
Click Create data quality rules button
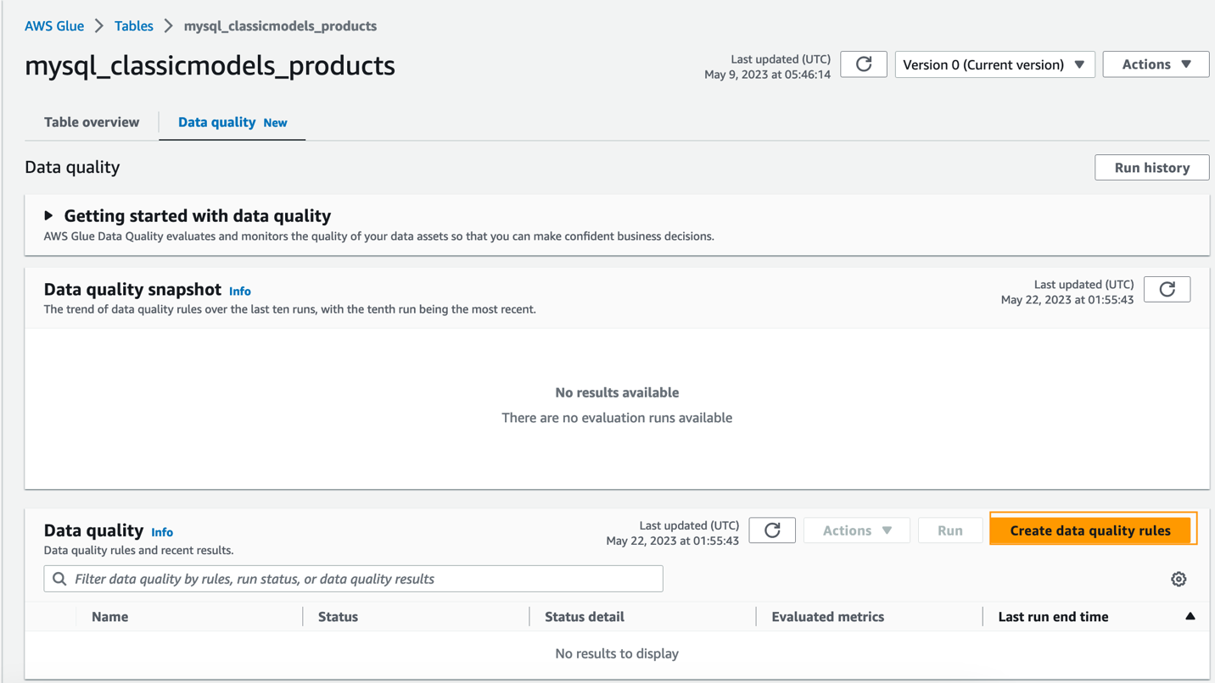pyautogui.click(x=1089, y=530)
